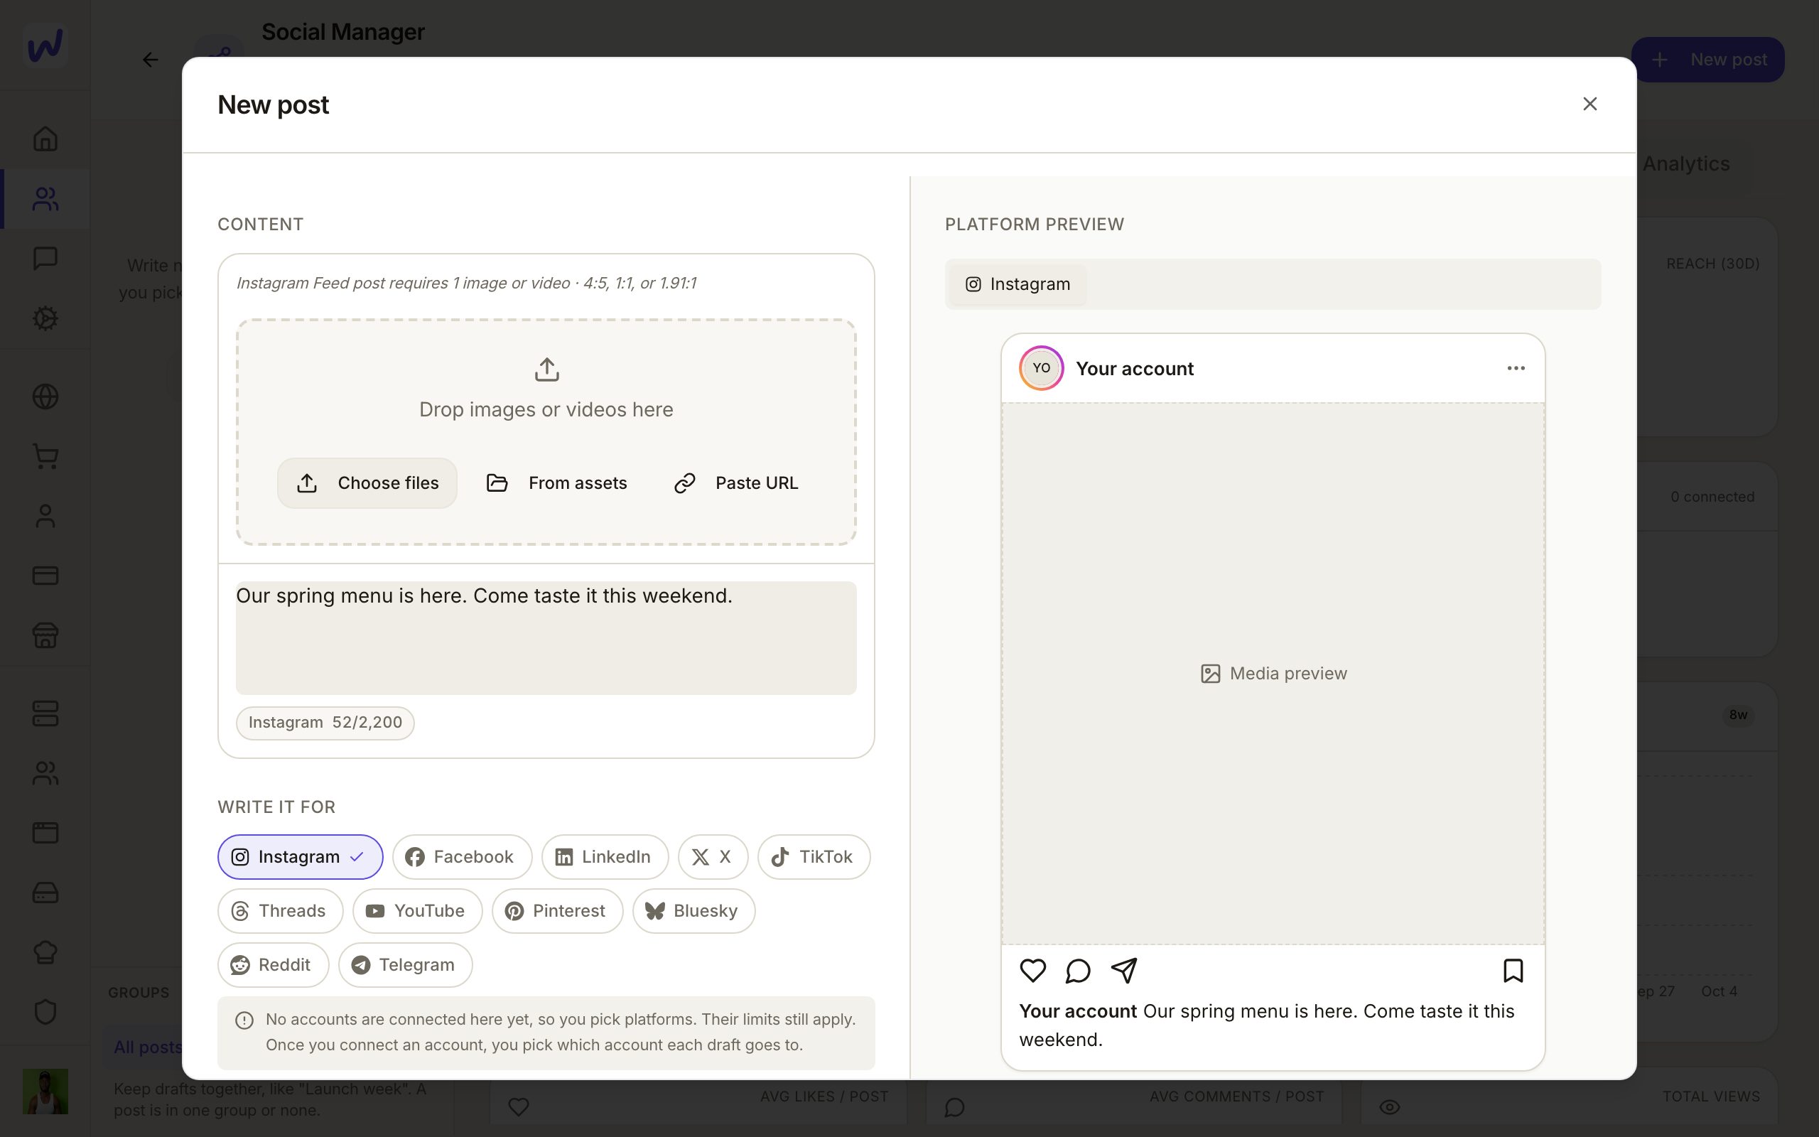Select the YouTube platform chip

click(417, 910)
